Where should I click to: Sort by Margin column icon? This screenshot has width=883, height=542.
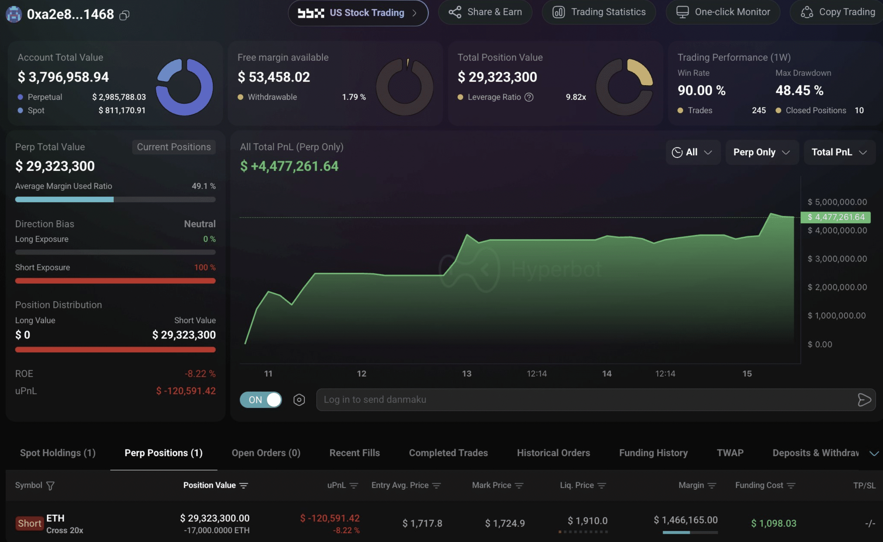711,486
